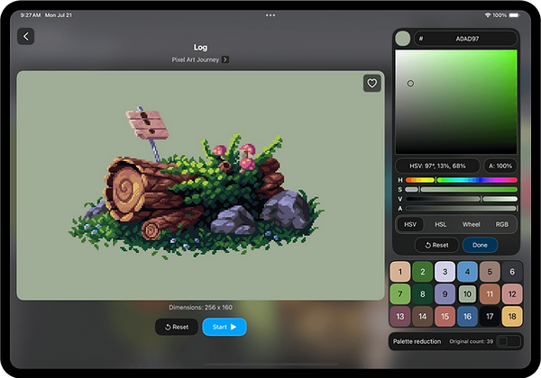Screen dimensions: 541x378
Task: Click the Pixel Art Journey link
Action: (196, 59)
